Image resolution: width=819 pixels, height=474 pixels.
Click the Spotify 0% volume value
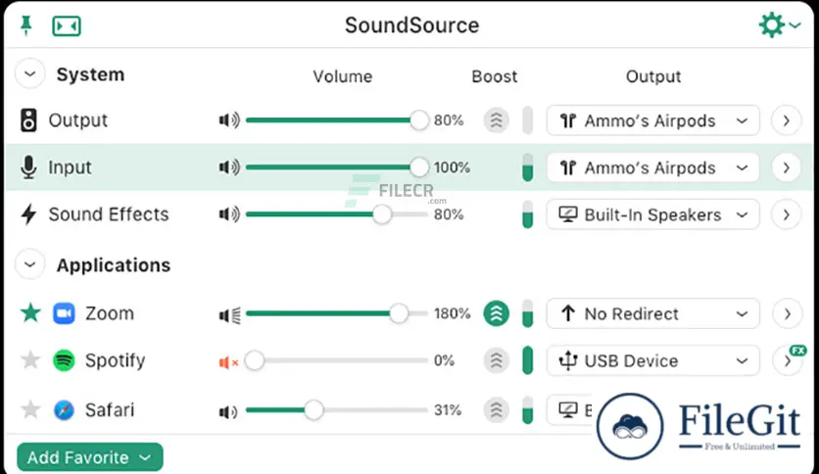(x=444, y=360)
